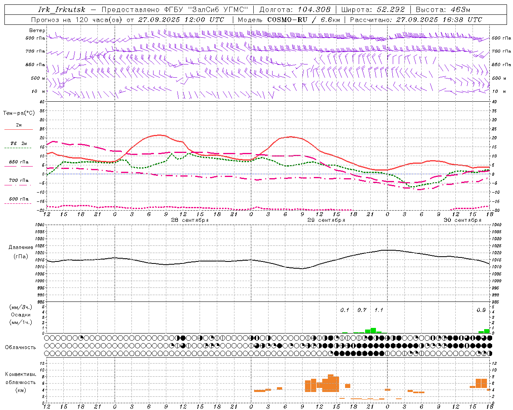Click the Давление panel label
Image resolution: width=513 pixels, height=410 pixels.
(x=21, y=247)
